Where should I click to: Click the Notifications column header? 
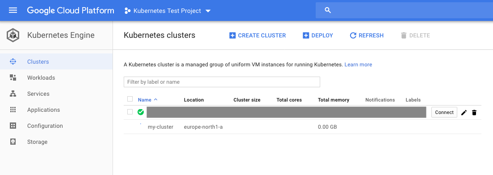click(x=380, y=100)
